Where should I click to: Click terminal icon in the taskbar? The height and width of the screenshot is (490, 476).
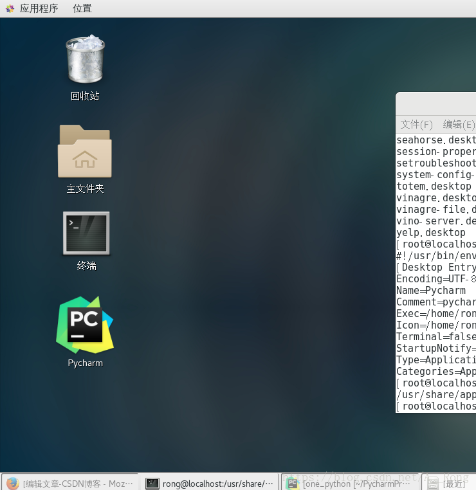point(152,484)
